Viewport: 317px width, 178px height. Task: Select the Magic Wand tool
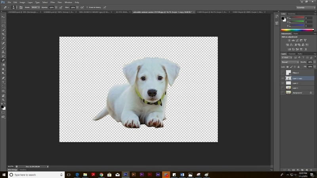pos(3,30)
